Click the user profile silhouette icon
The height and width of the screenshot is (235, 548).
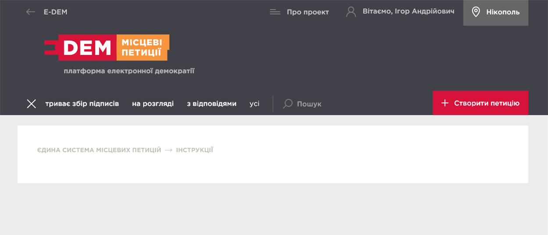tap(351, 12)
